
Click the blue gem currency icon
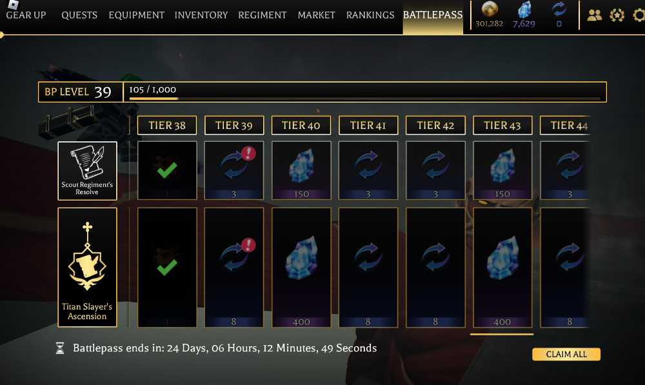[x=524, y=10]
